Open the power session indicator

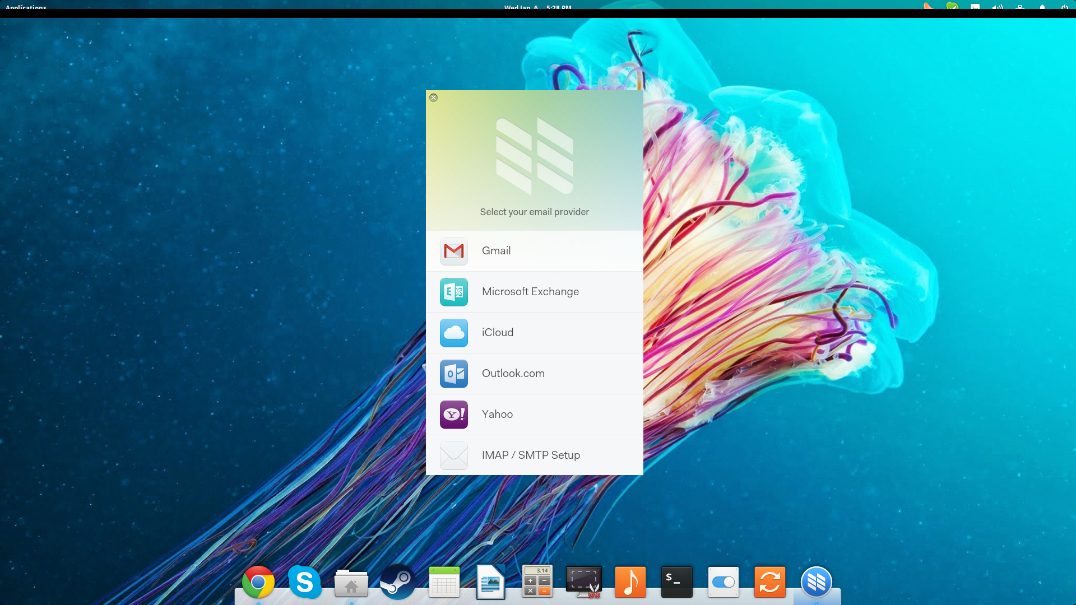(x=1064, y=7)
